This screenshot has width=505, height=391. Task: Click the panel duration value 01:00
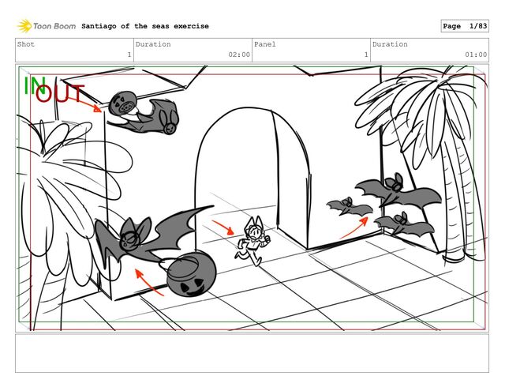[x=476, y=55]
